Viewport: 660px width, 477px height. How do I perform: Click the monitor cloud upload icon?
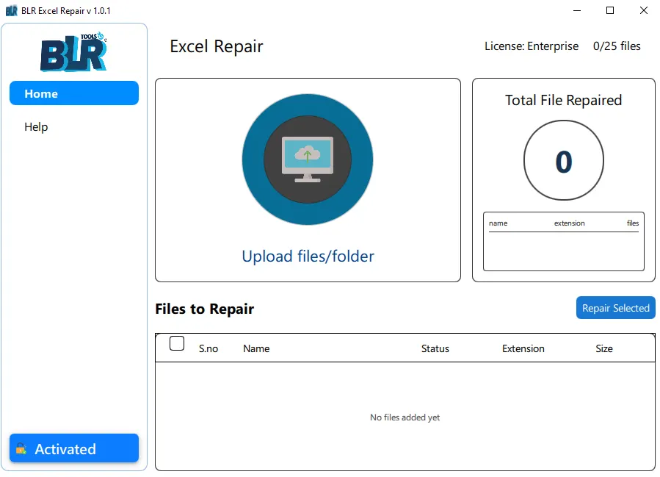pos(308,159)
